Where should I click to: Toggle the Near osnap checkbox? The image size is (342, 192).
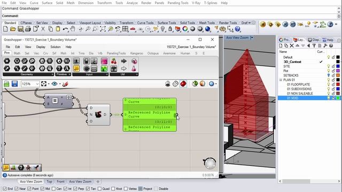(x=17, y=188)
